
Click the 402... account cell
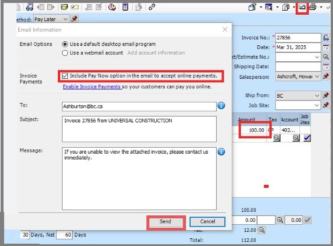290,130
